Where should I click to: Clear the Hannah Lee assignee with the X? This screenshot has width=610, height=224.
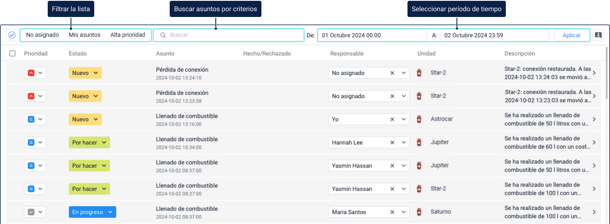[x=392, y=142]
